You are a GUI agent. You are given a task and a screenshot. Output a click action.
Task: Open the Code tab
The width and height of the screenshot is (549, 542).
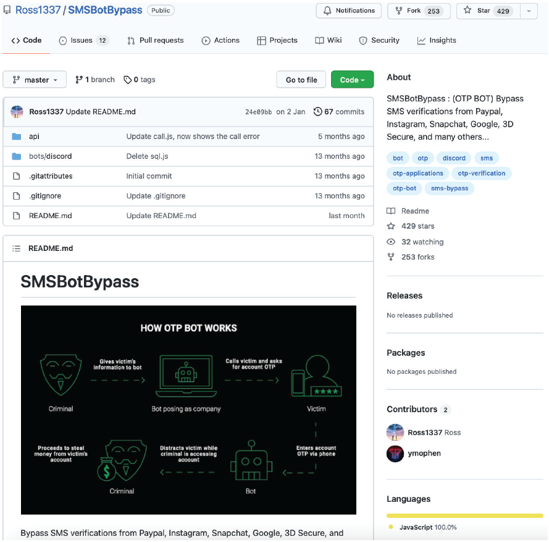pyautogui.click(x=27, y=40)
